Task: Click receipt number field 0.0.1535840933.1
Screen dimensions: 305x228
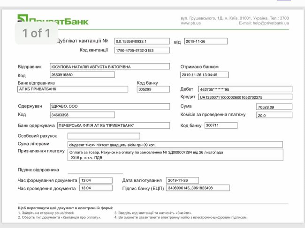Action: point(142,41)
